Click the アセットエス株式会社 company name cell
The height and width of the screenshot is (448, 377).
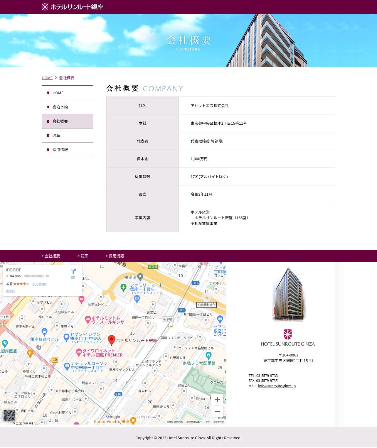(x=257, y=106)
